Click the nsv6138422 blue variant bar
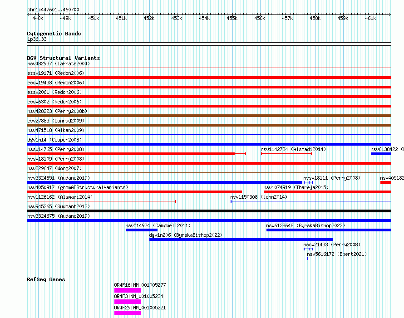Image resolution: width=404 pixels, height=318 pixels. (x=381, y=154)
